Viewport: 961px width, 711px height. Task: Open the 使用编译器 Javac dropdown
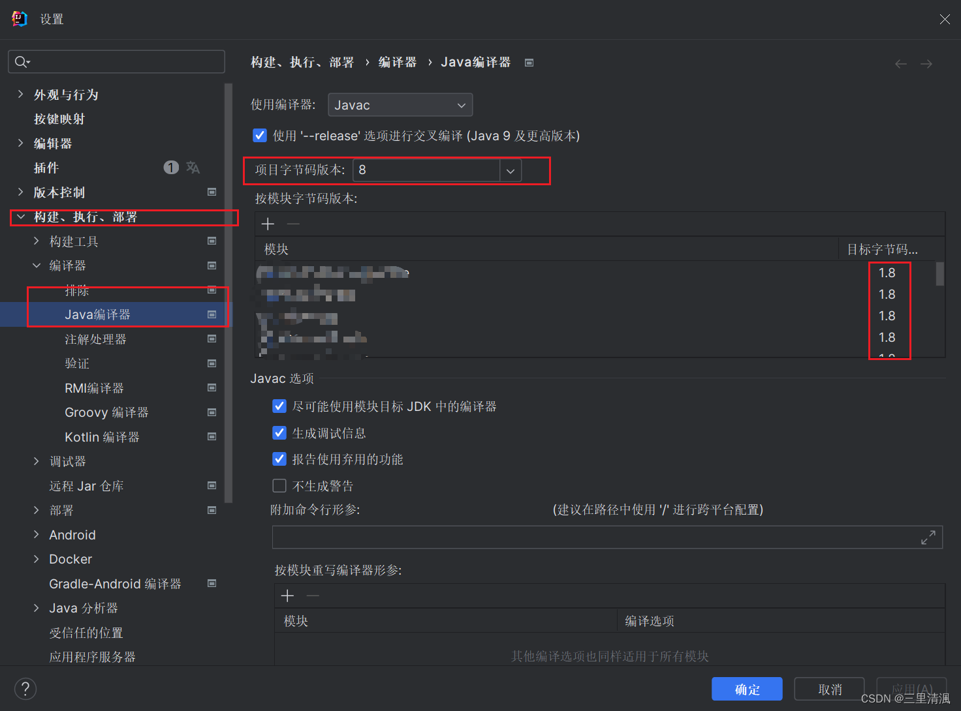pyautogui.click(x=400, y=105)
